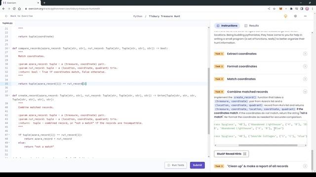Click line 48 return azara_record + rui_record
316x177 pixels.
pos(48,139)
